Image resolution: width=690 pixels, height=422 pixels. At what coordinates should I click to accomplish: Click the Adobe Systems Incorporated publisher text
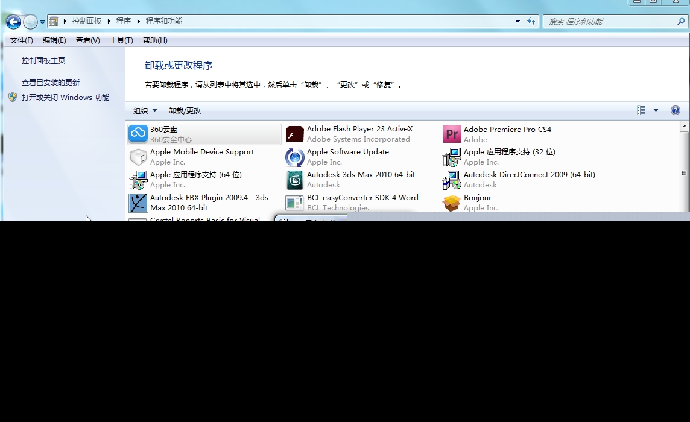click(x=358, y=139)
